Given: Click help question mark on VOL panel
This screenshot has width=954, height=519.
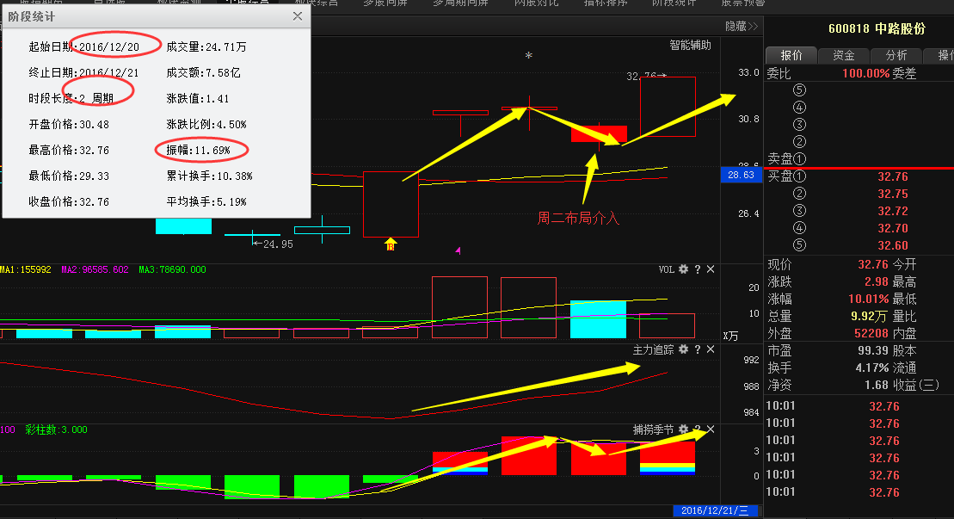Looking at the screenshot, I should (x=698, y=269).
